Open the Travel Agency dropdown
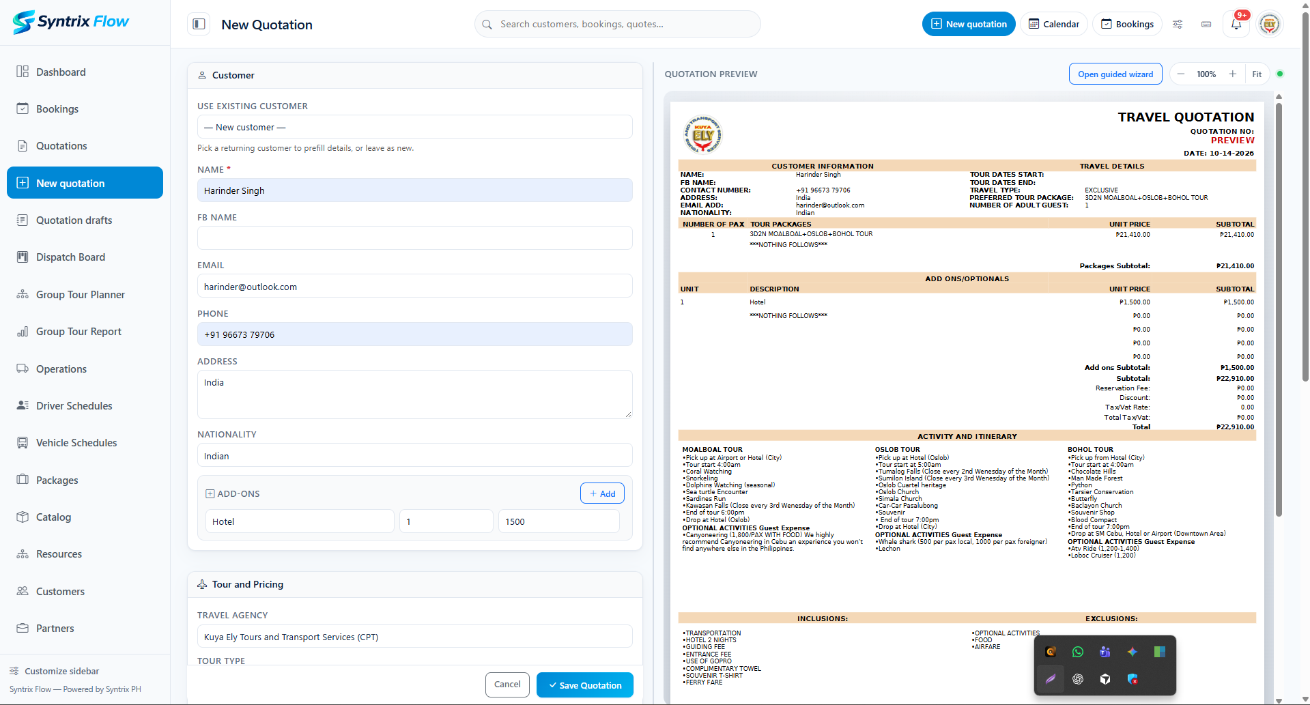The height and width of the screenshot is (705, 1310). (414, 637)
